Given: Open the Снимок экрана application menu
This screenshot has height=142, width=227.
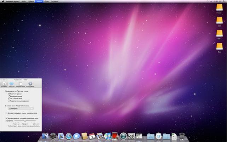Looking at the screenshot, I should tap(13, 1).
